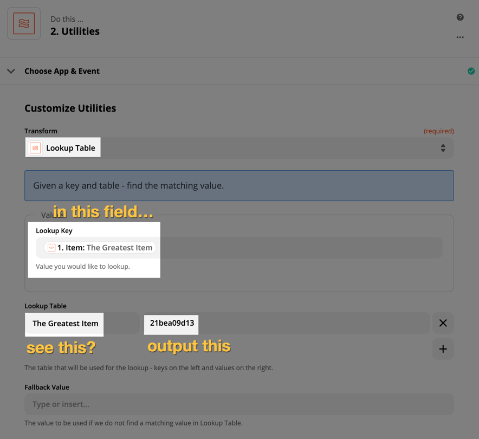Screen dimensions: 479x439
Task: Edit the '21bea09d13' lookup table value
Action: pos(287,323)
